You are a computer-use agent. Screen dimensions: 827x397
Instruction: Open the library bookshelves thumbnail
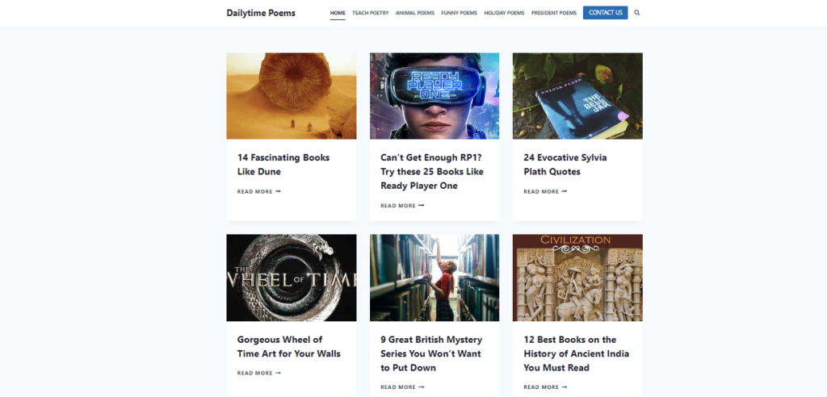(434, 278)
